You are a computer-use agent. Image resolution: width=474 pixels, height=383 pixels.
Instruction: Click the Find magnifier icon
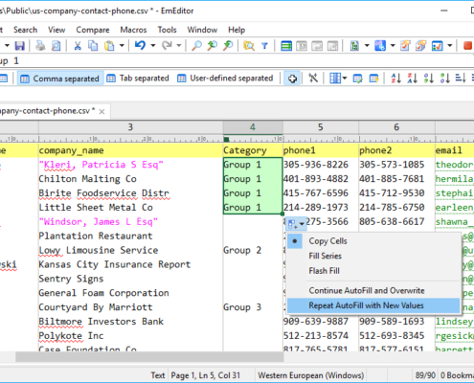(x=196, y=46)
